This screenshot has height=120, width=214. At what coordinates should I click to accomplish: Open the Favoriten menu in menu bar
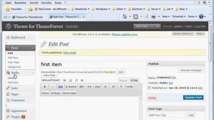click(46, 3)
